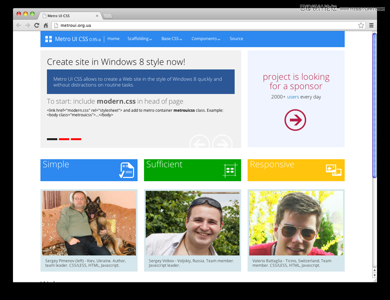Screen dimensions: 390x300
Task: Open the Chrome hamburger menu icon
Action: (x=371, y=25)
